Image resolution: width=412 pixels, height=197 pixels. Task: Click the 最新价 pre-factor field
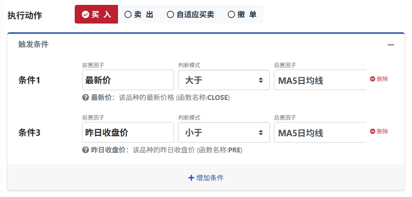coord(128,80)
